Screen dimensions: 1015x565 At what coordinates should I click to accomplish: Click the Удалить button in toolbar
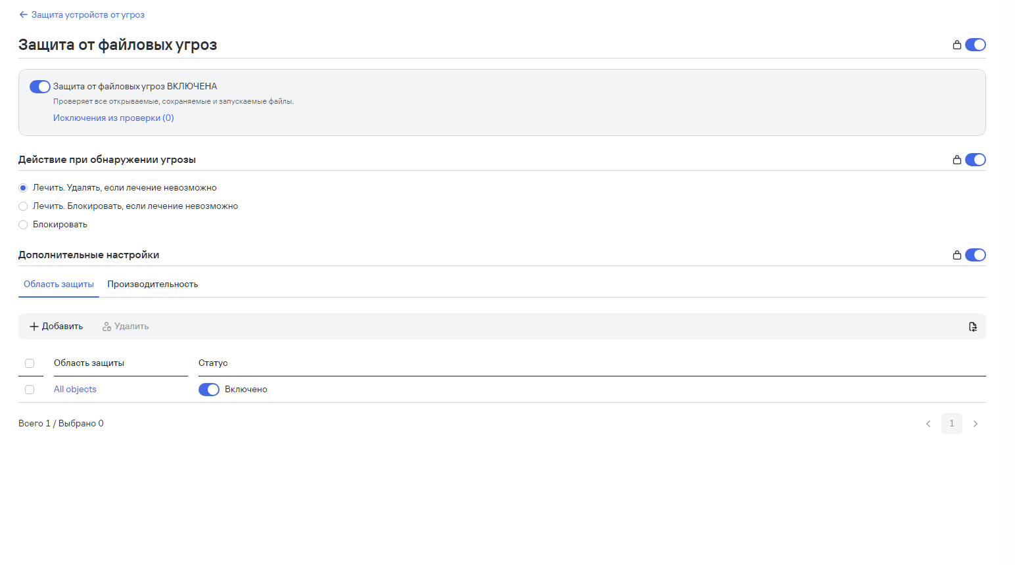point(126,327)
